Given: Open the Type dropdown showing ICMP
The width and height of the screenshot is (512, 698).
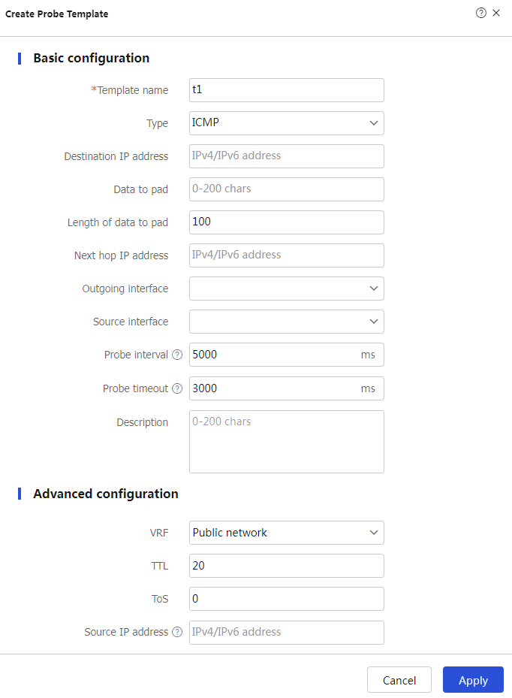Looking at the screenshot, I should click(x=286, y=123).
